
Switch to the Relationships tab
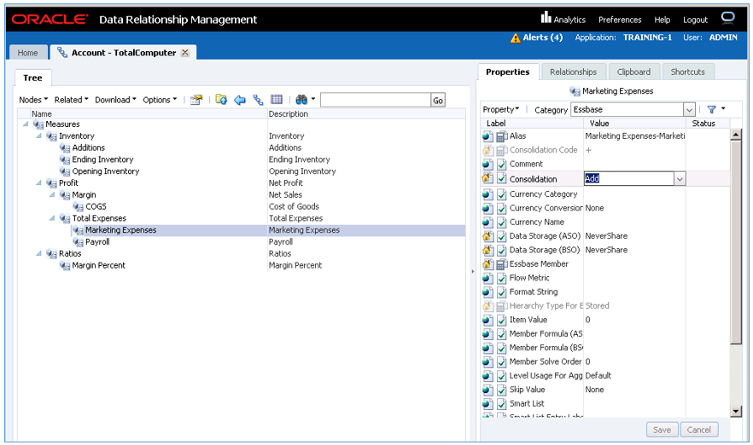573,72
